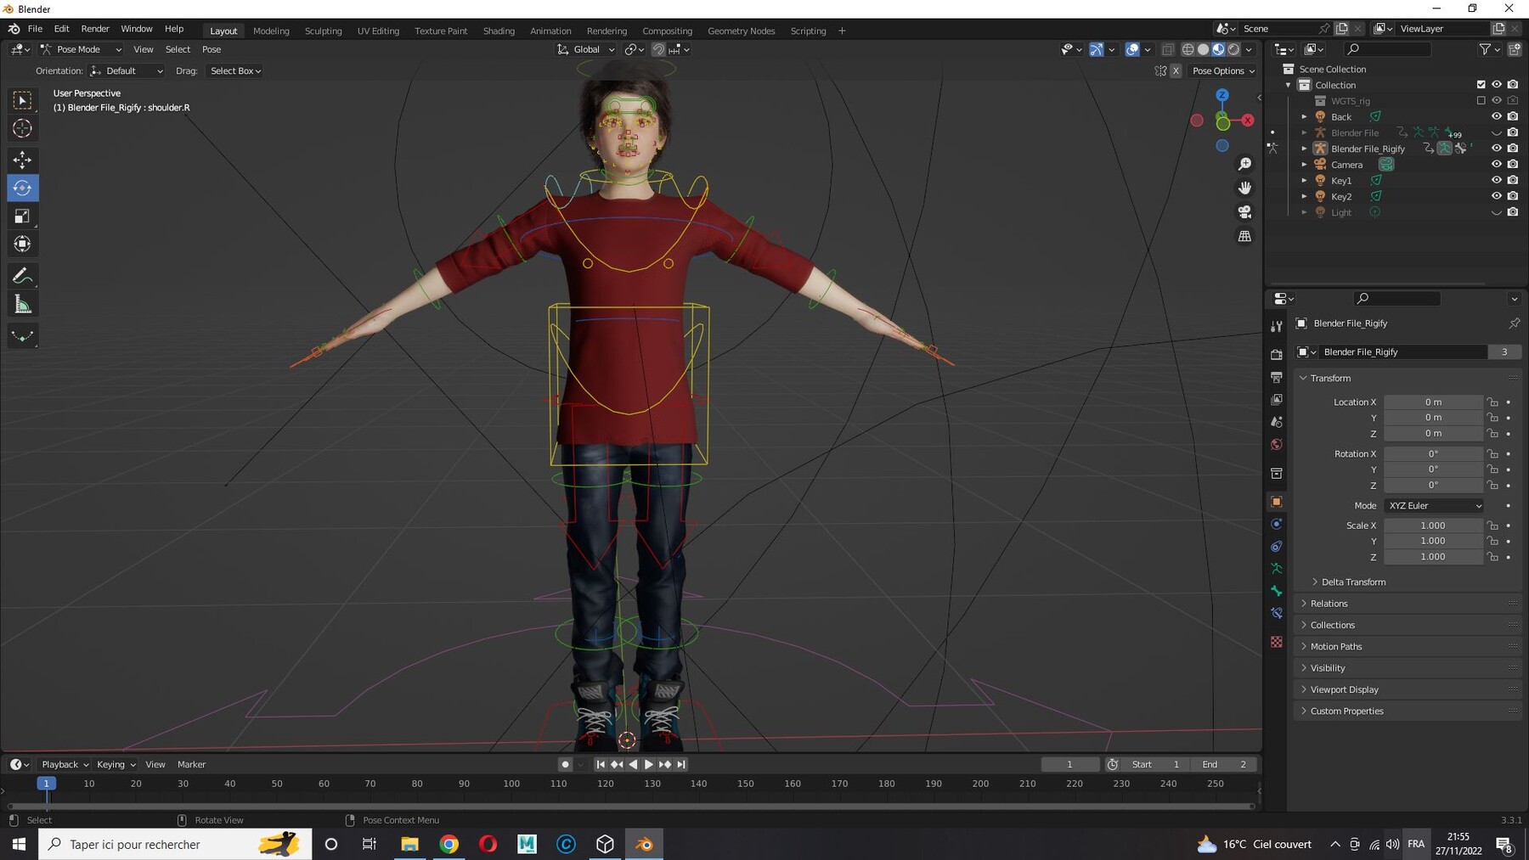
Task: Open the Render menu
Action: [95, 28]
